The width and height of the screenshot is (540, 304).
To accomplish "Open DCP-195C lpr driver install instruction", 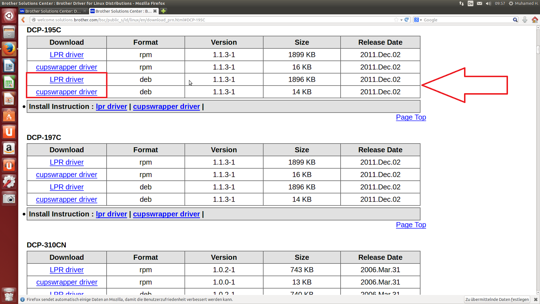I will (x=111, y=106).
